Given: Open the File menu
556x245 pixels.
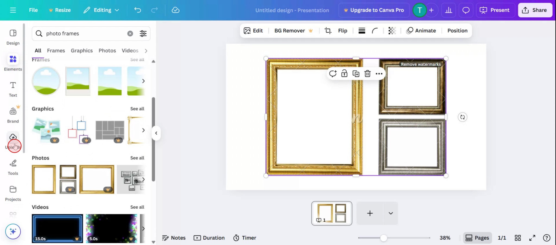Looking at the screenshot, I should tap(33, 10).
